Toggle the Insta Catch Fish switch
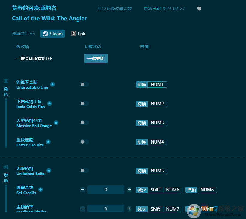The height and width of the screenshot is (219, 246). pyautogui.click(x=84, y=104)
